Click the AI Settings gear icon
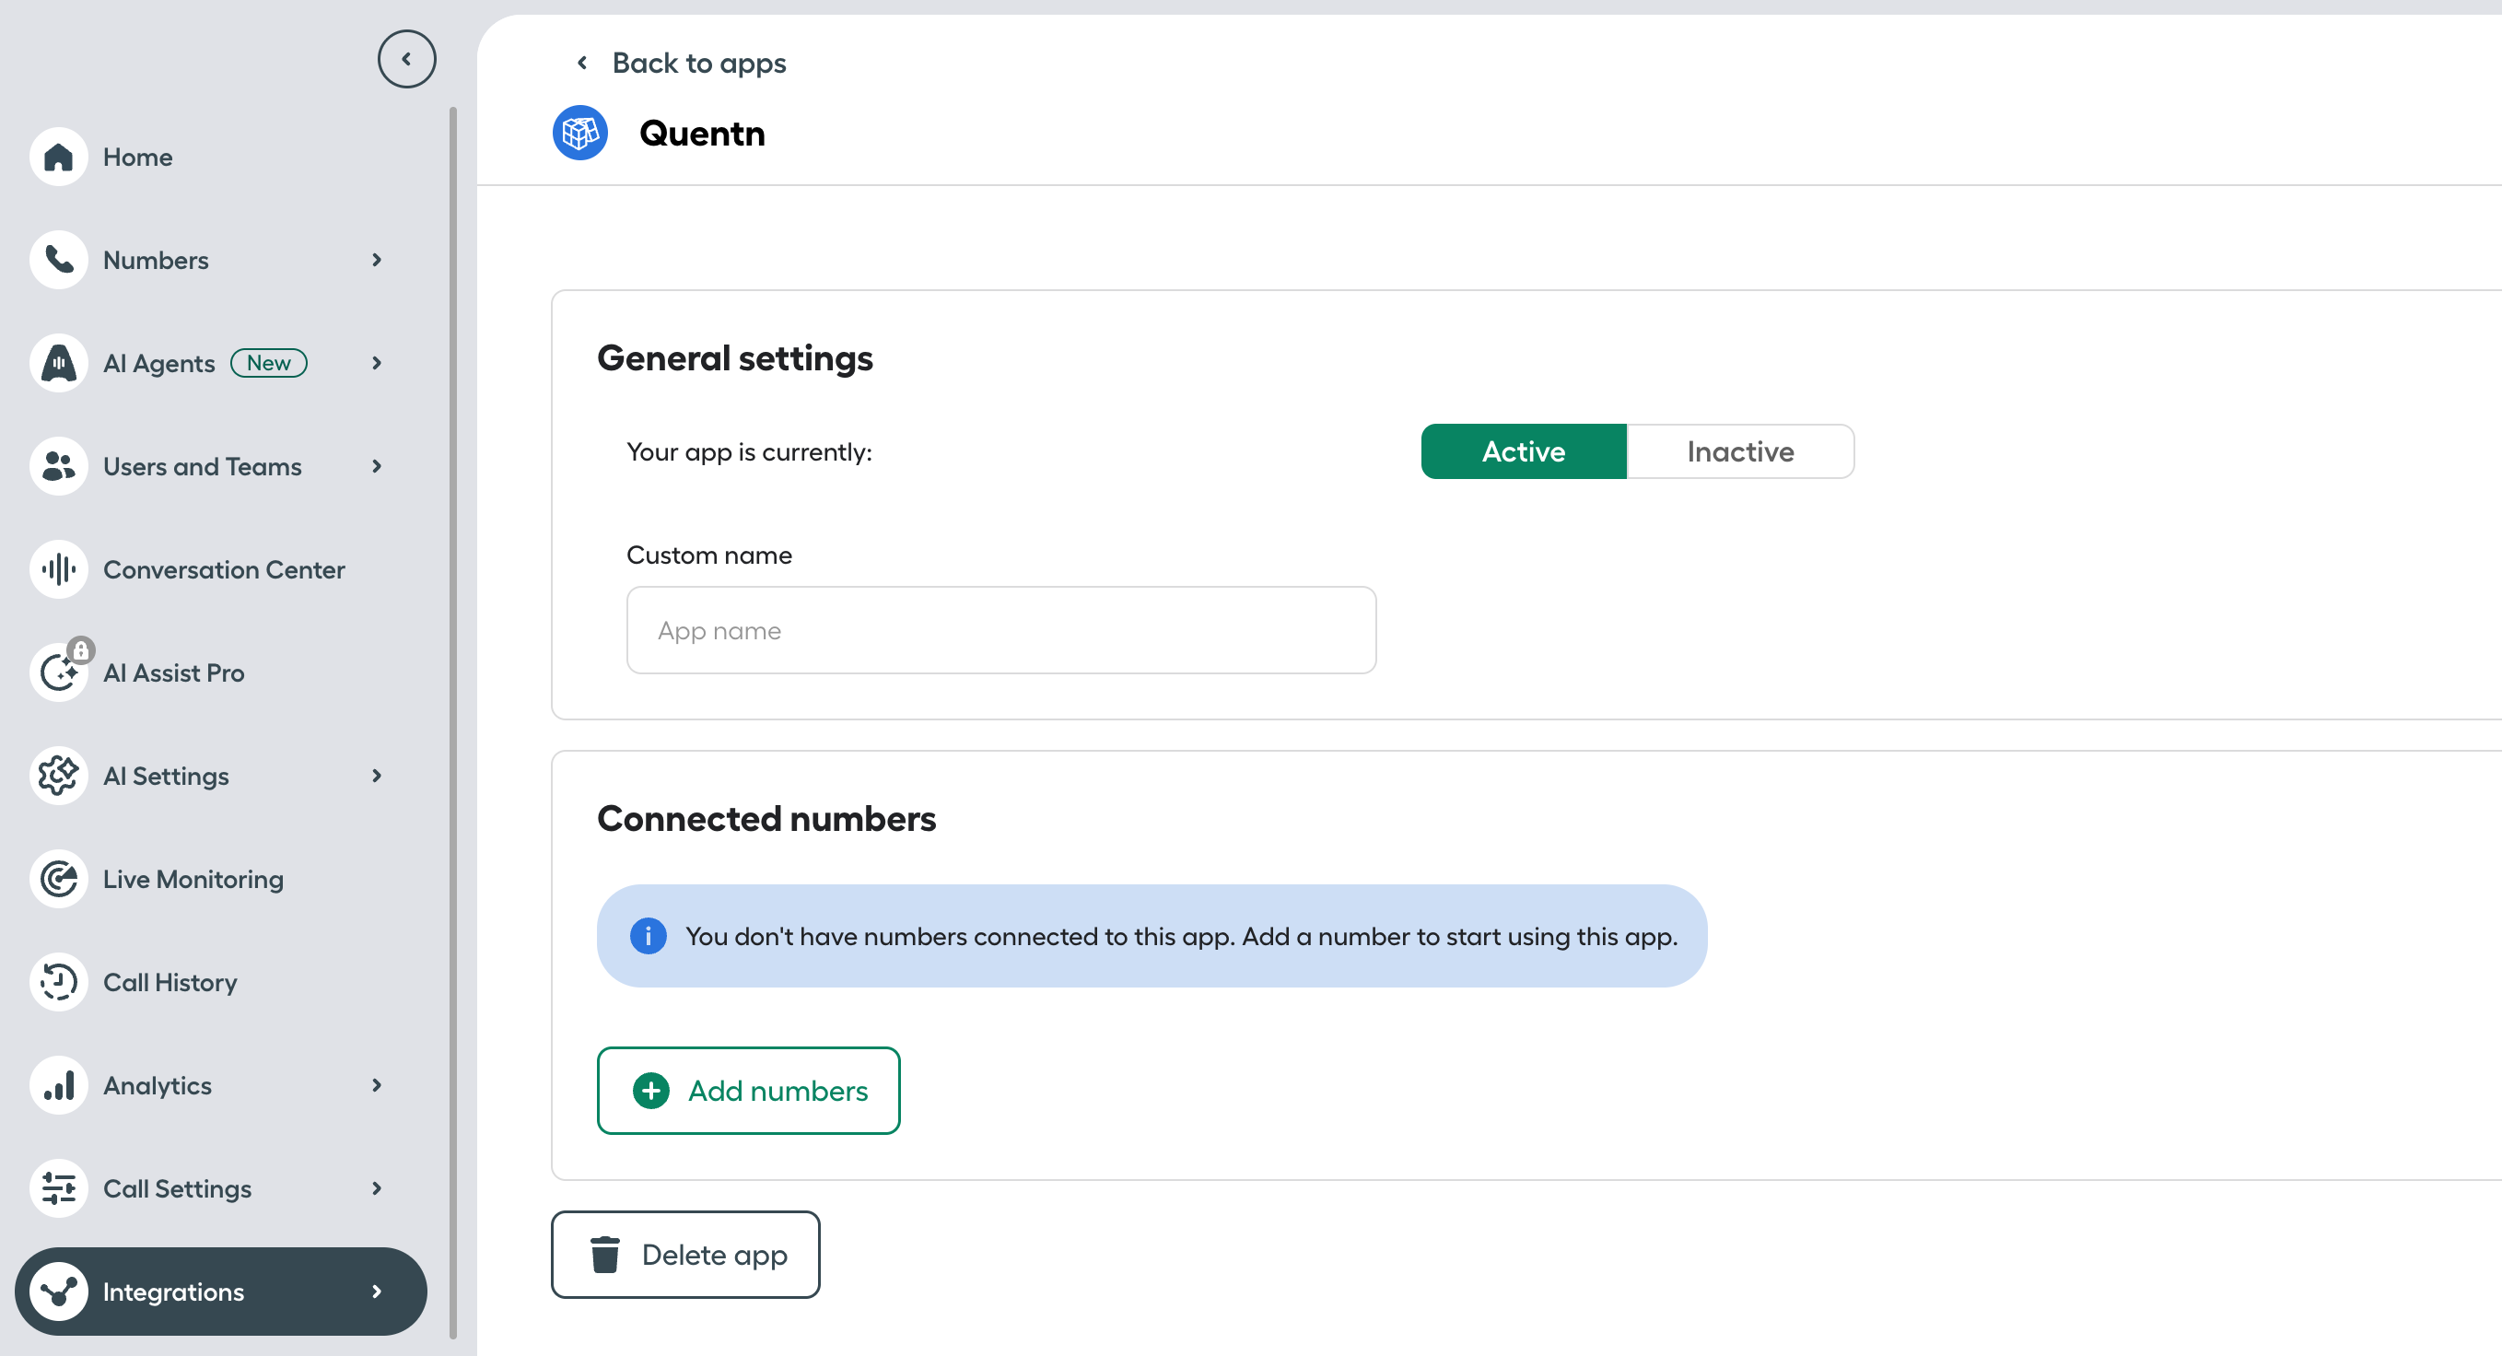The width and height of the screenshot is (2502, 1356). pyautogui.click(x=59, y=775)
